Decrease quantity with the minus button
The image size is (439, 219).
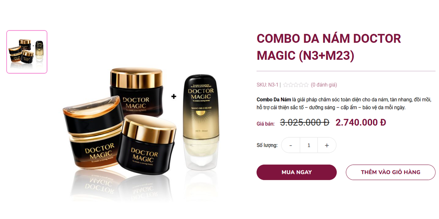291,145
